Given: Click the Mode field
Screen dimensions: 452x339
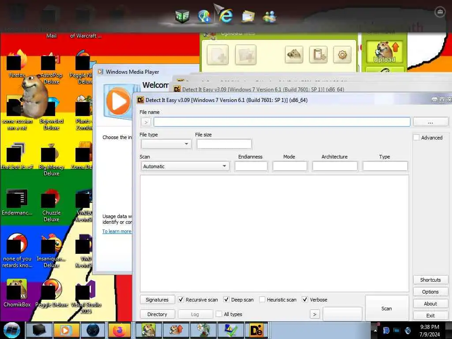Looking at the screenshot, I should [290, 166].
